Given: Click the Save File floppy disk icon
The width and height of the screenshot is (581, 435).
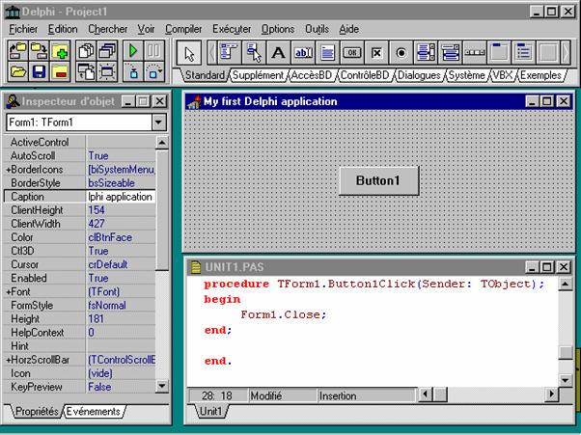Looking at the screenshot, I should coord(39,71).
